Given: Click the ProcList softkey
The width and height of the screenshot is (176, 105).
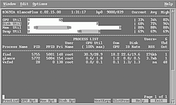Looking at the screenshot, I should click(x=11, y=101).
